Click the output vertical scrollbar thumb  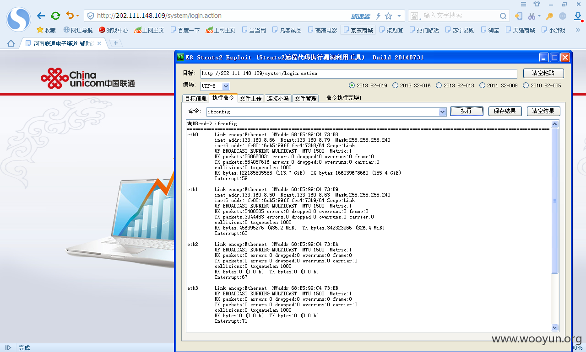555,201
